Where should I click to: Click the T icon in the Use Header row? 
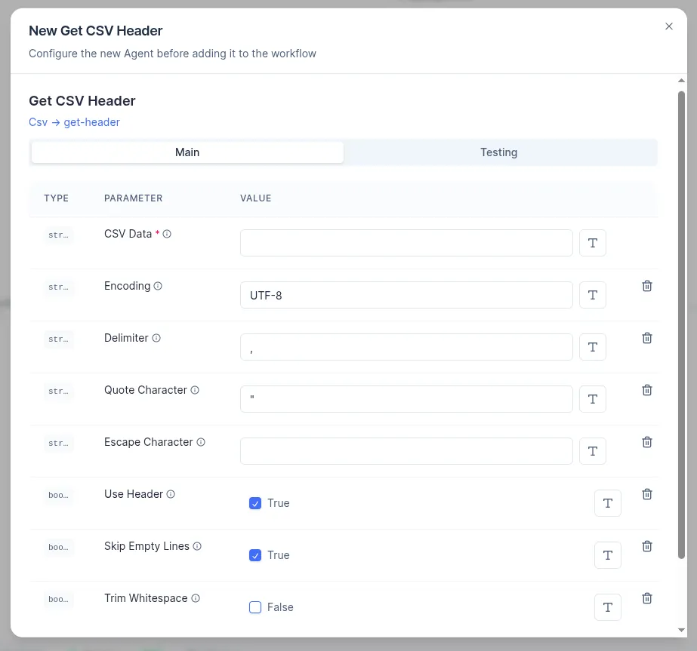[607, 502]
